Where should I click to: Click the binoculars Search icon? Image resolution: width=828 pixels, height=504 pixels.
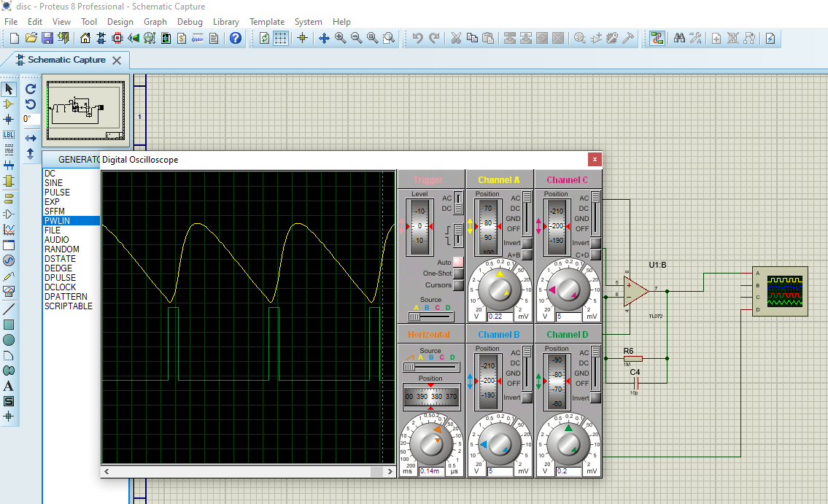pos(679,38)
